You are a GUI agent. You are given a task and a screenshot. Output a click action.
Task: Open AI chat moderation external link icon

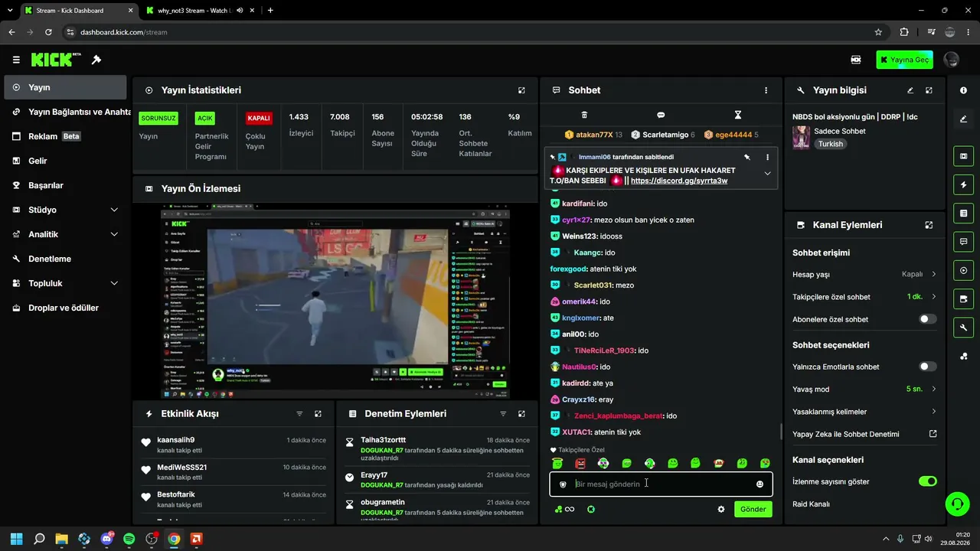point(933,434)
